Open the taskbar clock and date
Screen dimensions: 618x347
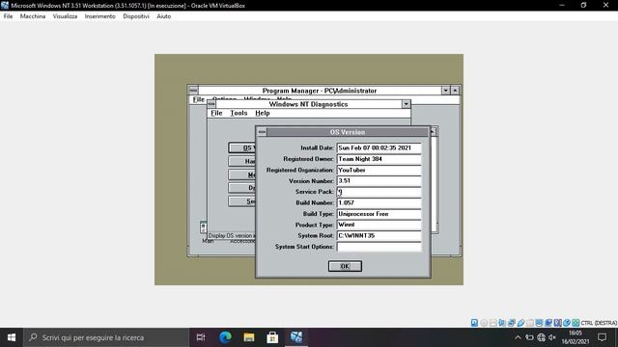click(x=576, y=337)
